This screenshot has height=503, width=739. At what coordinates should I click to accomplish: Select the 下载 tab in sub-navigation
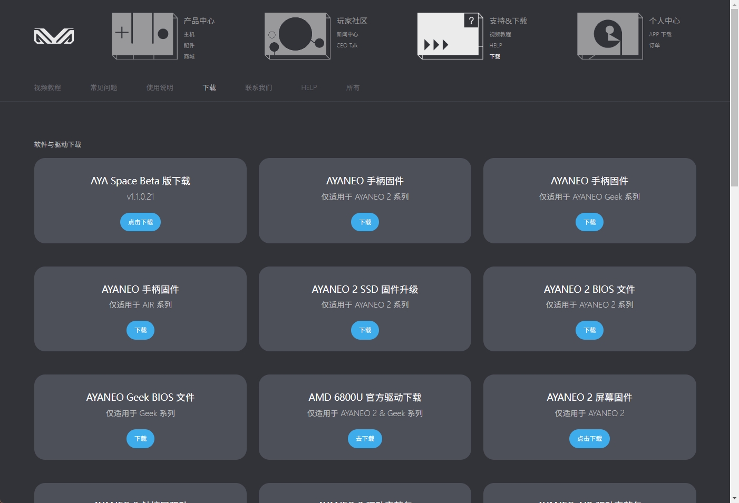[x=209, y=87]
